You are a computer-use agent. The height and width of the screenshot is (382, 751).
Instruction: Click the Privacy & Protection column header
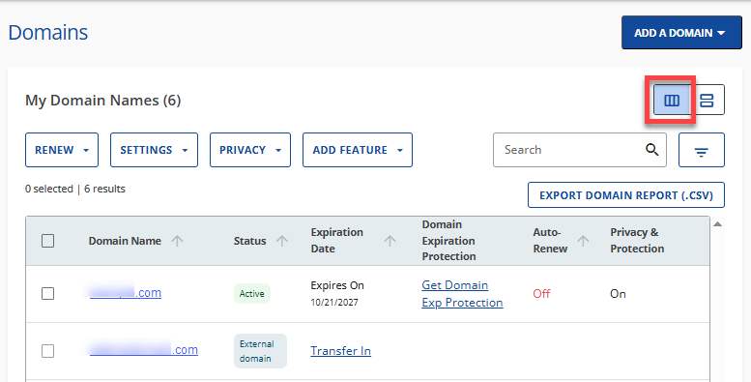[637, 241]
